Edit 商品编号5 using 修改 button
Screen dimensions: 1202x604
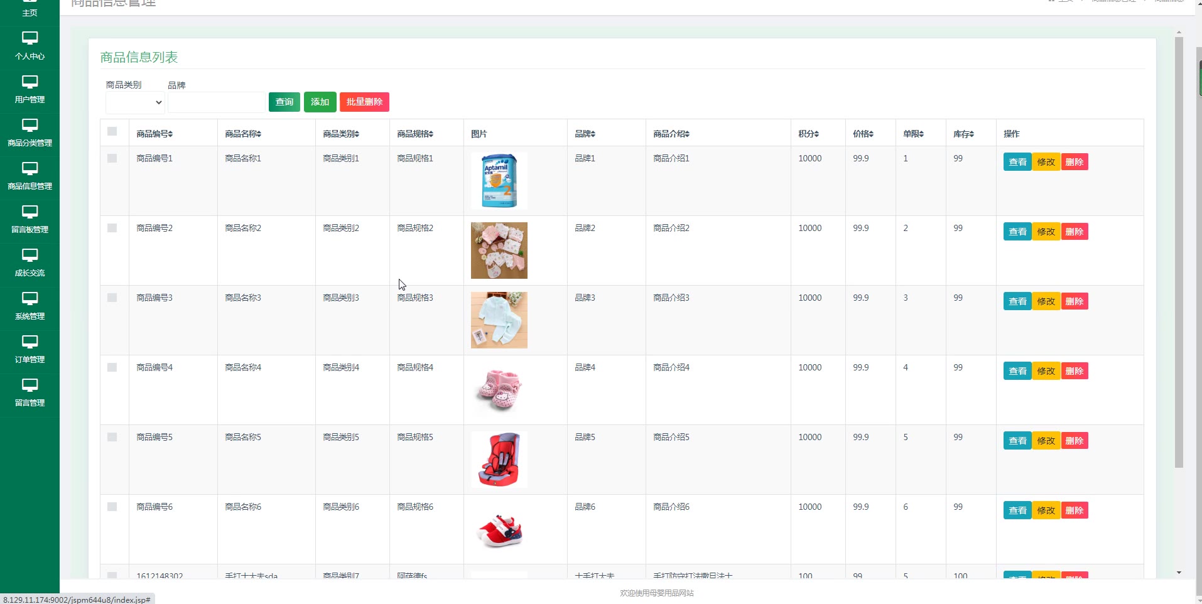click(1046, 441)
